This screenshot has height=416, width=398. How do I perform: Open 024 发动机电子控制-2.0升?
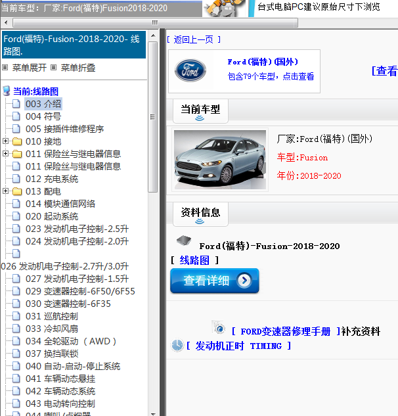77,241
